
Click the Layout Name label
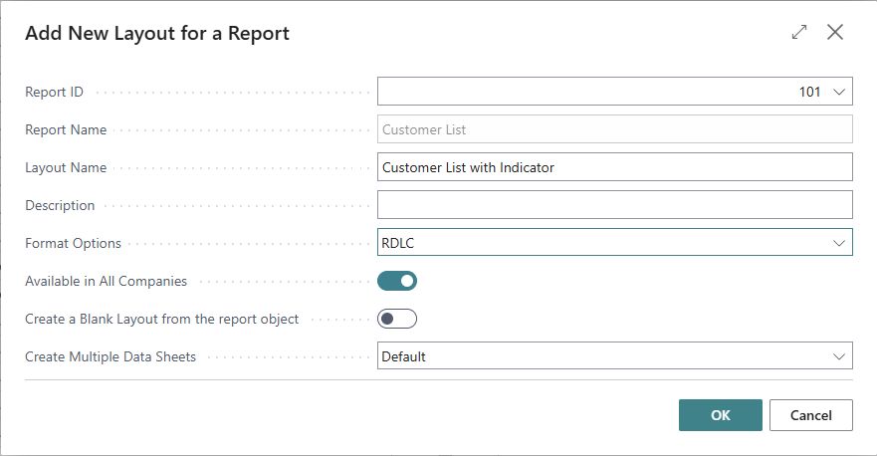coord(66,167)
